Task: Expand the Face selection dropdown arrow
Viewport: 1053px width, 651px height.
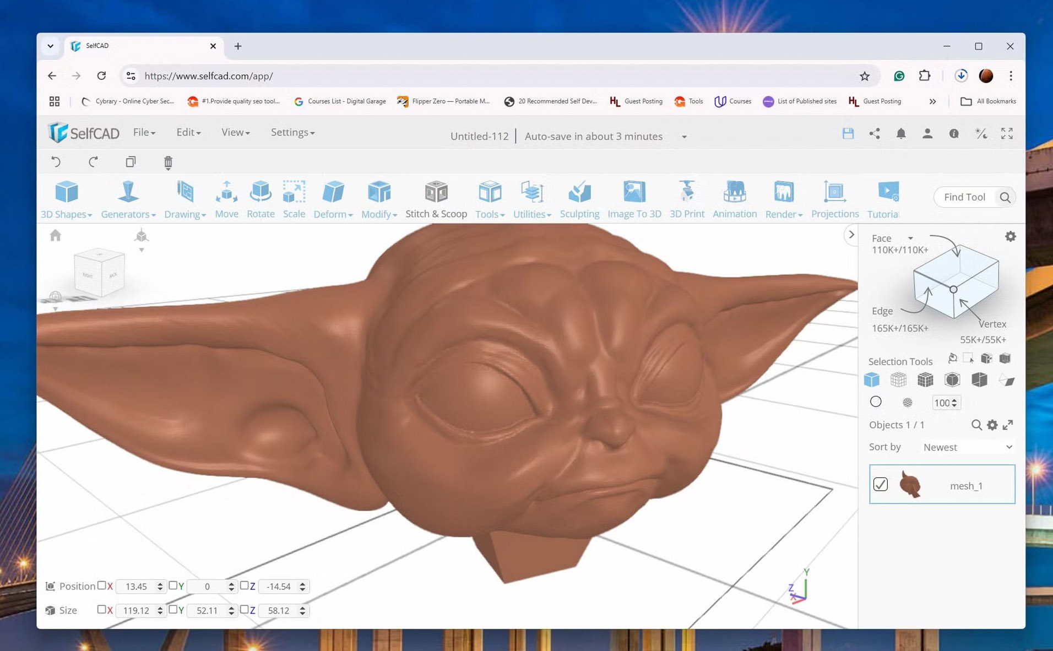Action: tap(910, 238)
